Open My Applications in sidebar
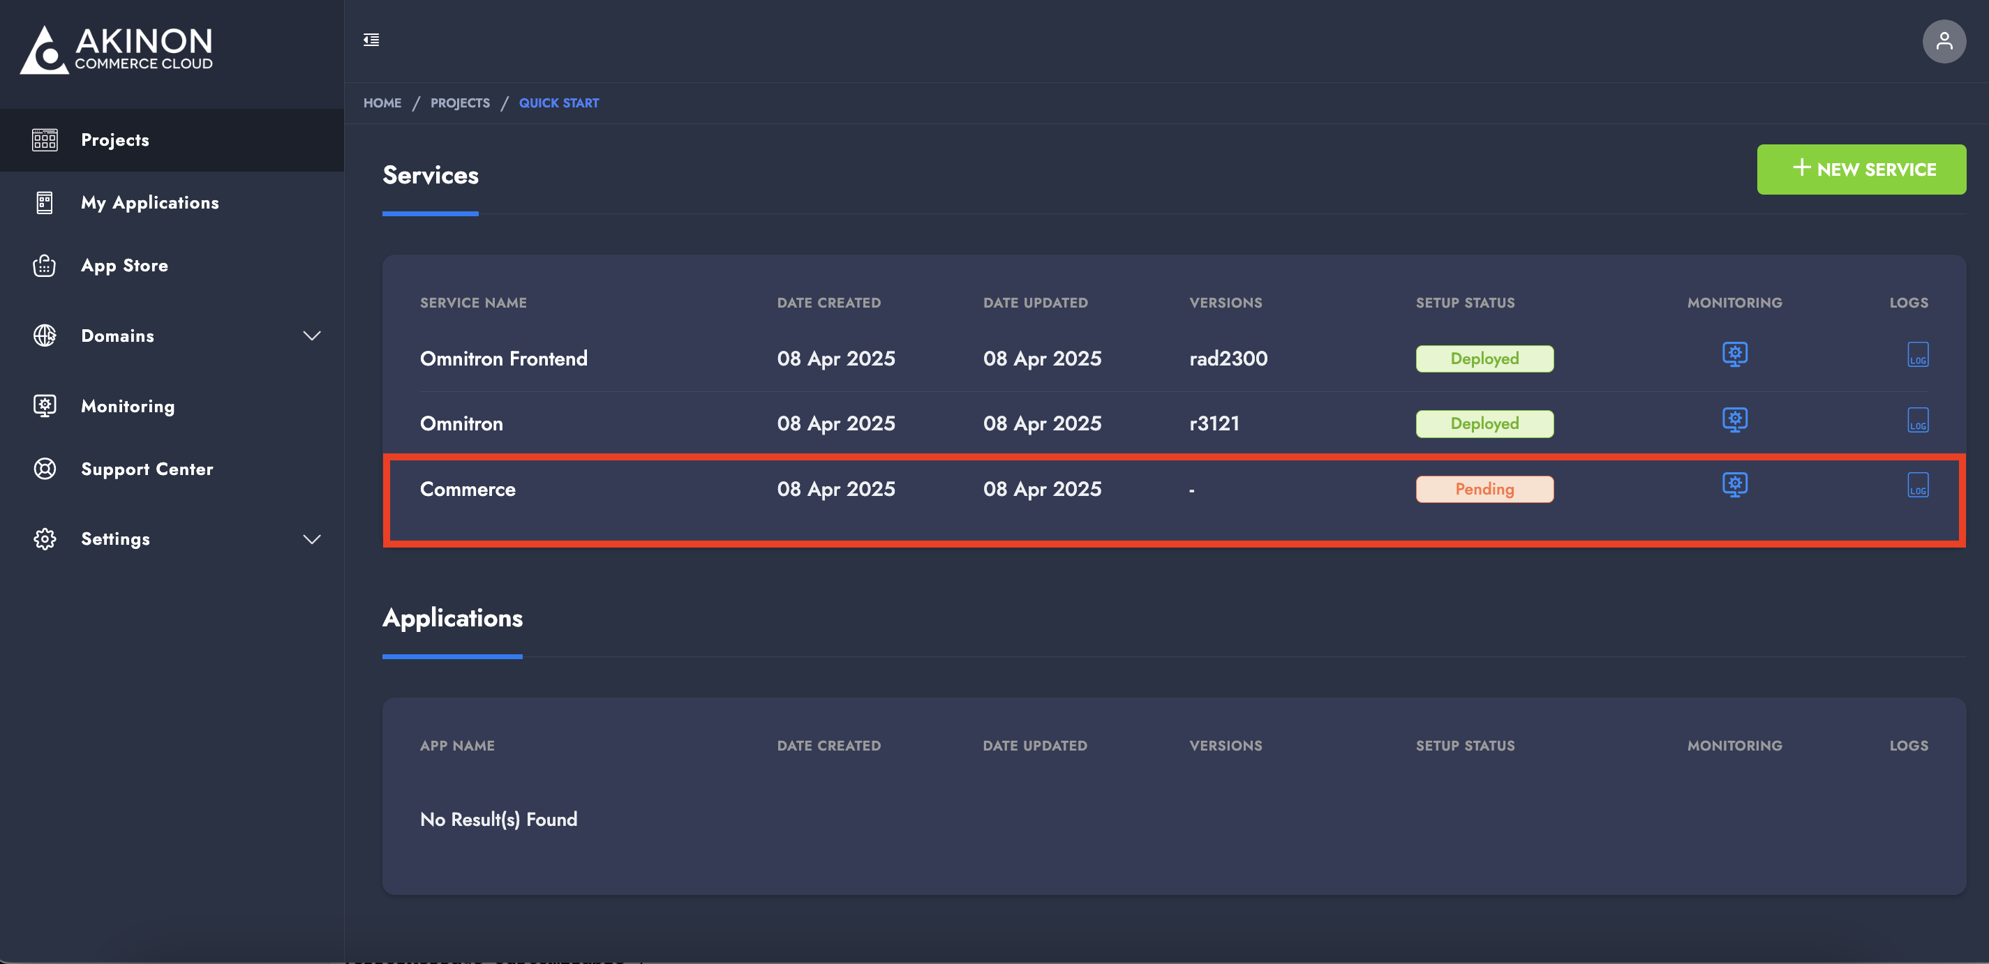 tap(150, 203)
